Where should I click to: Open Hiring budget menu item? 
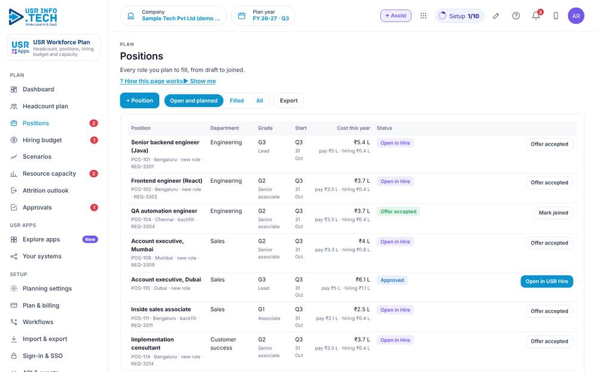click(x=54, y=140)
